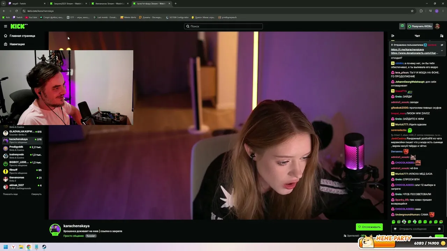
Task: Collapse the chat panel with arrow icon
Action: 393,36
